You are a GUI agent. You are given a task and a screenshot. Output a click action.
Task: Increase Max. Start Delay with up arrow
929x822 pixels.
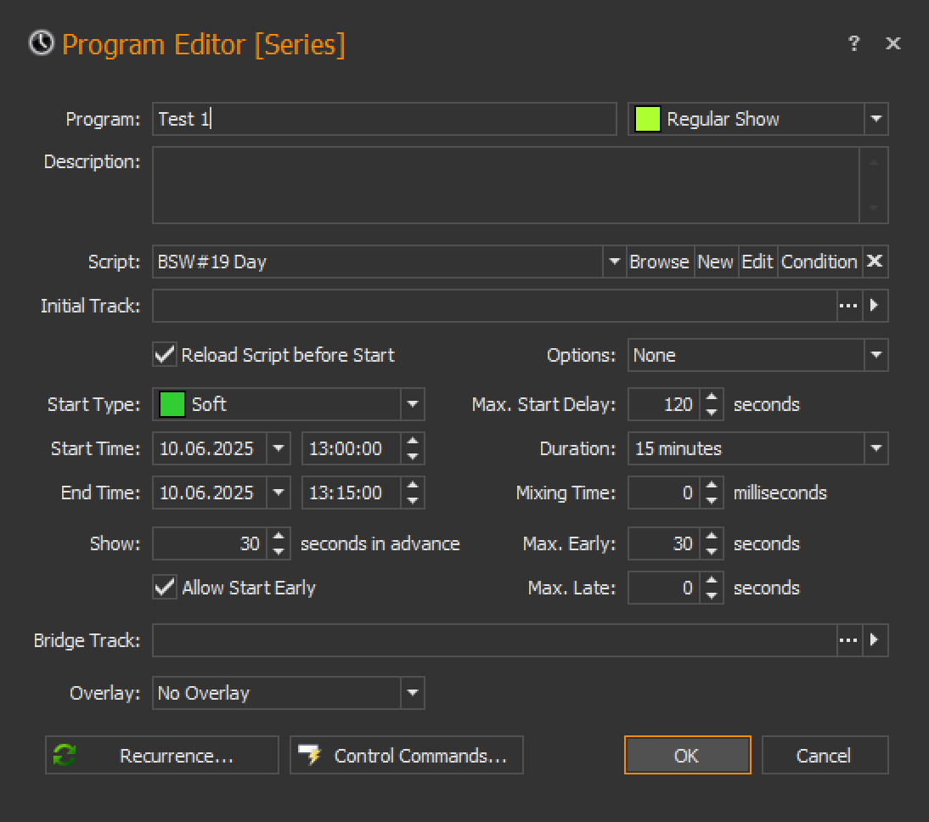[712, 397]
